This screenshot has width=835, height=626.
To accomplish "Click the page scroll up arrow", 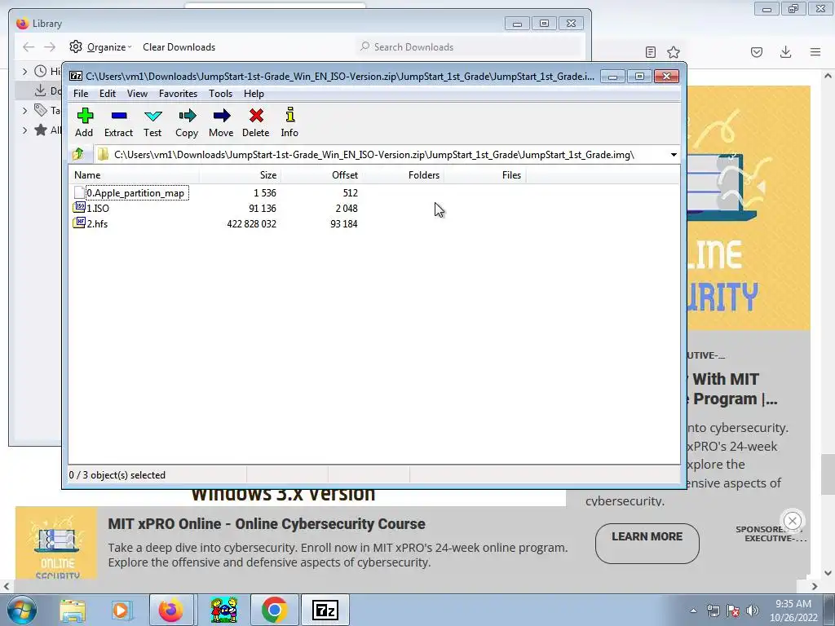I will click(828, 76).
